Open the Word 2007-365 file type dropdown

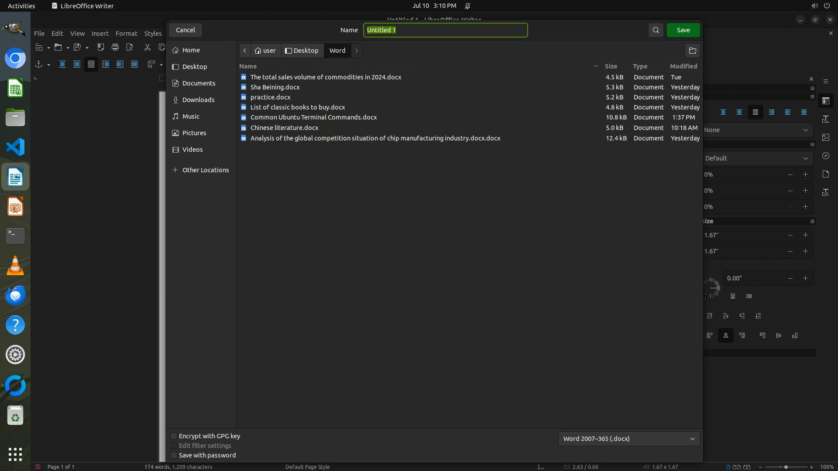[628, 439]
